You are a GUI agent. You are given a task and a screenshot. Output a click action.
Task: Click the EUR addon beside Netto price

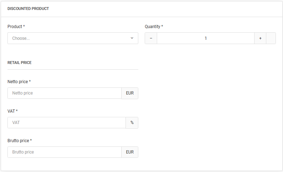[130, 93]
